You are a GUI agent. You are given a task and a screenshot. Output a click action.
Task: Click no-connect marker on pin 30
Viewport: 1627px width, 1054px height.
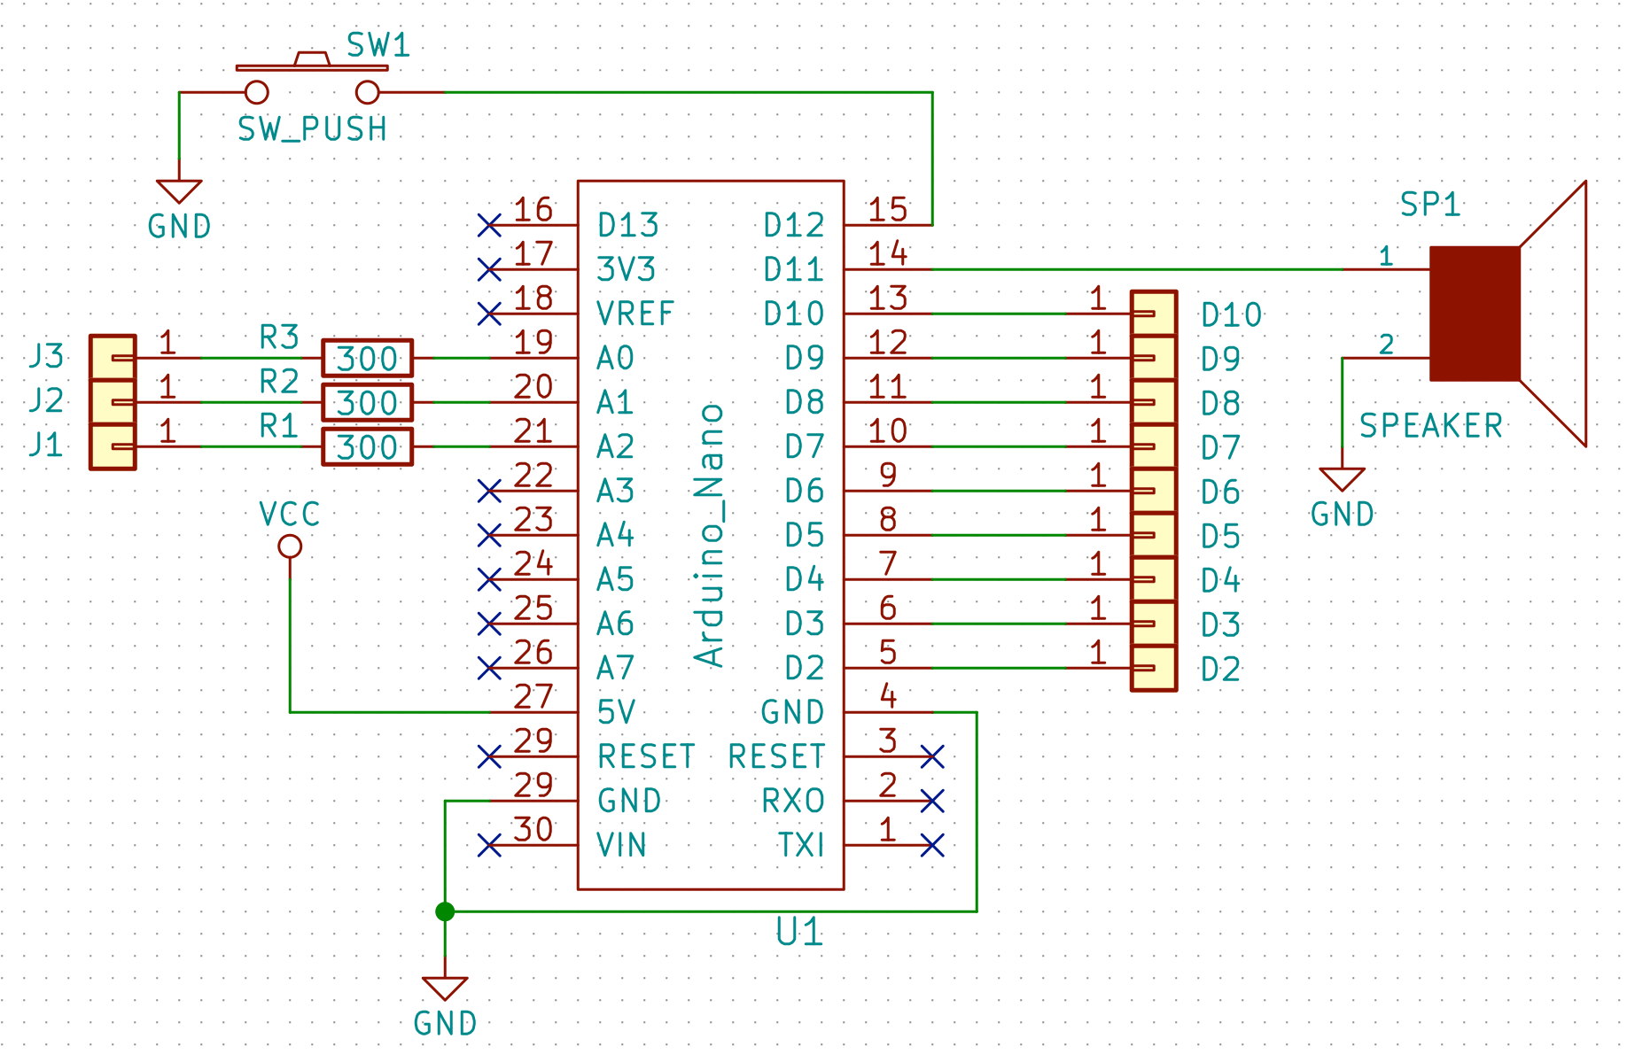click(489, 845)
